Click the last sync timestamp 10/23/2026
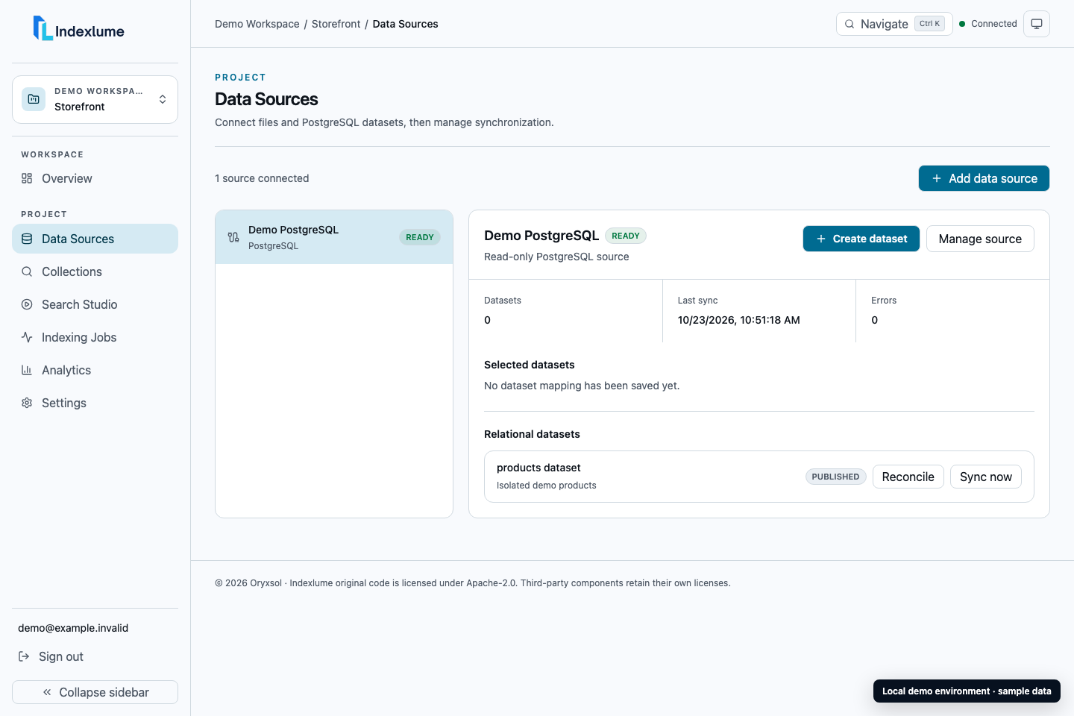1074x716 pixels. pos(738,320)
